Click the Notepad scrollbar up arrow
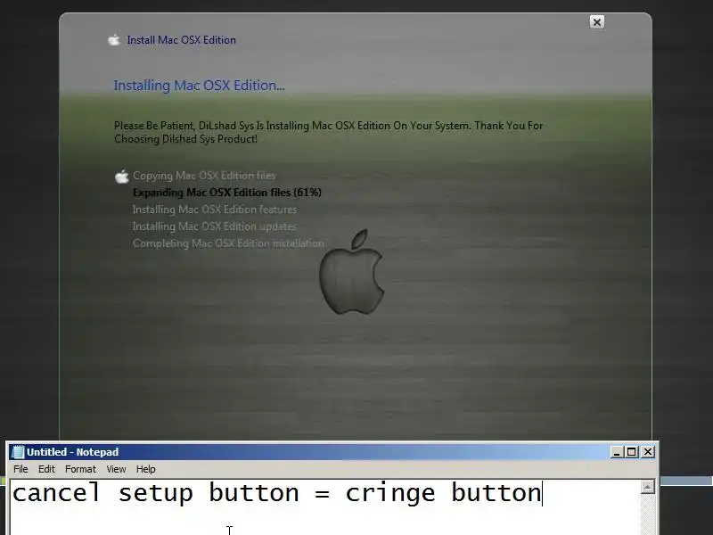Image resolution: width=713 pixels, height=535 pixels. [648, 487]
